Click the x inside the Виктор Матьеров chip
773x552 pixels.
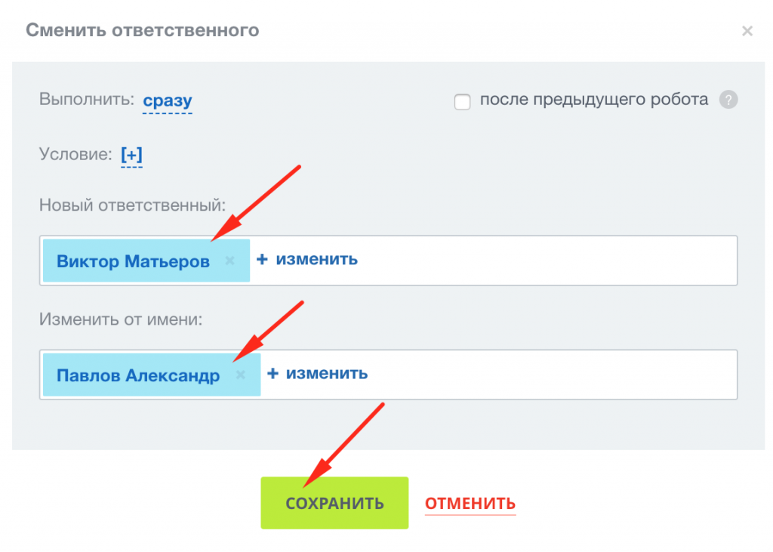click(230, 261)
